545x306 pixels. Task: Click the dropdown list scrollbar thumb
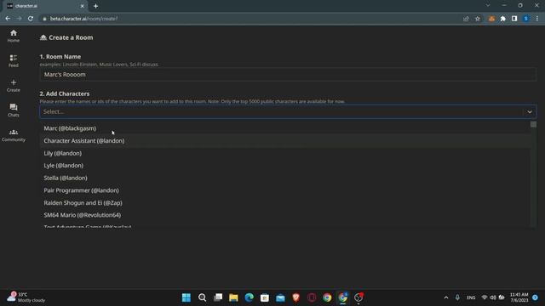pos(534,124)
